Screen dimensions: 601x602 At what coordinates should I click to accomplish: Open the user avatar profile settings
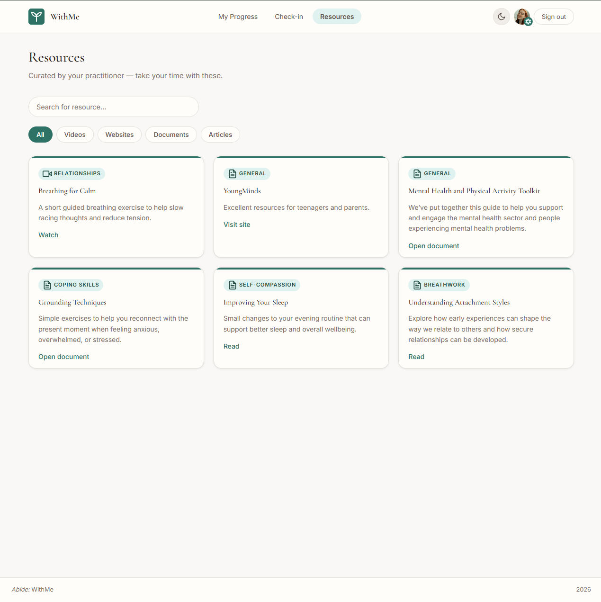(523, 17)
